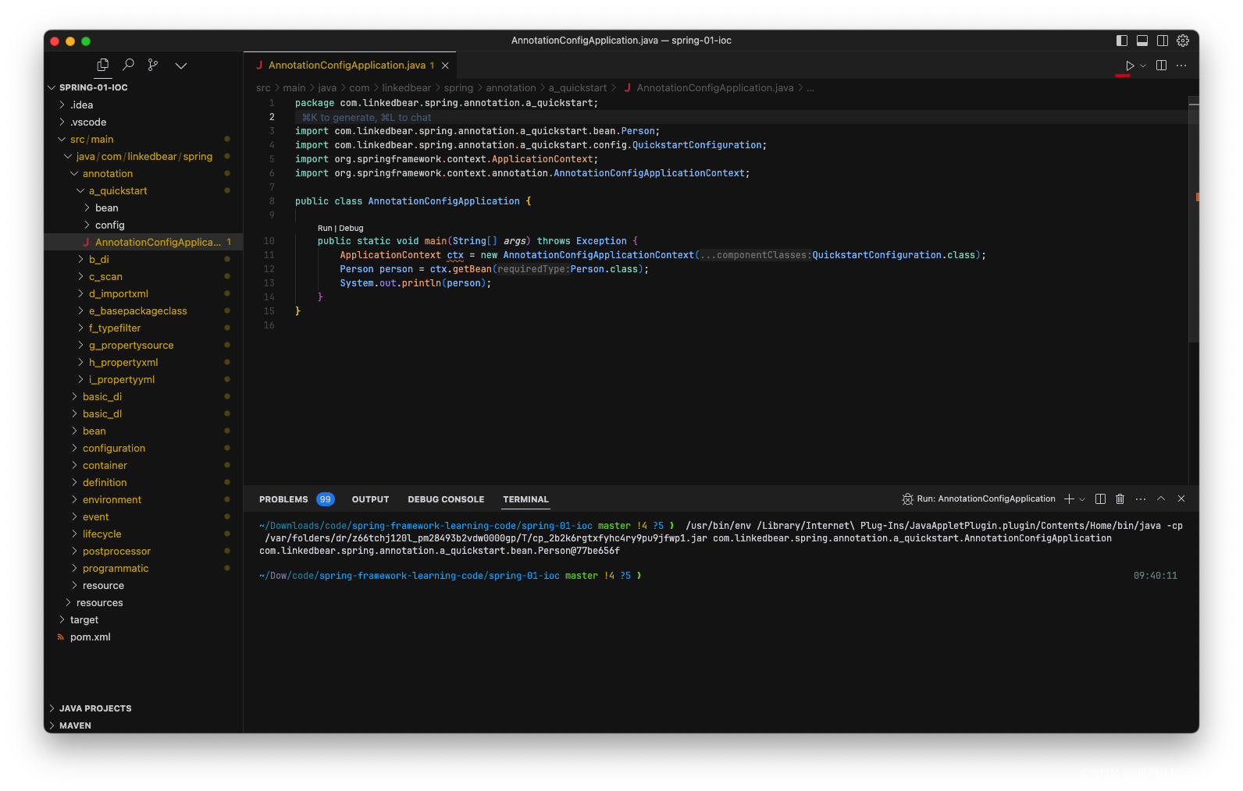
Task: Expand postprocessor folder
Action: point(143,551)
